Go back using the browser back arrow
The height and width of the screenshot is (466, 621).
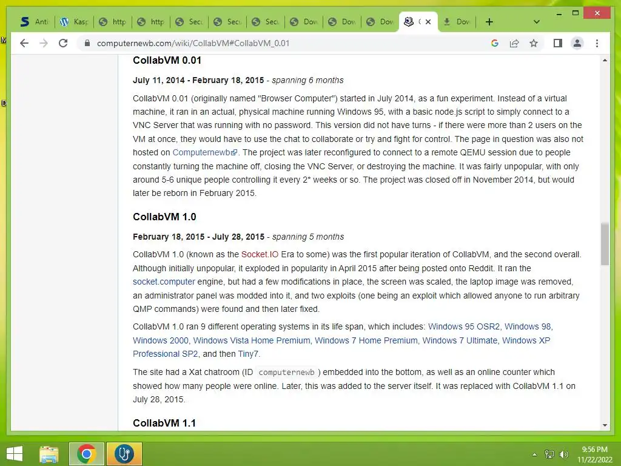click(x=24, y=43)
